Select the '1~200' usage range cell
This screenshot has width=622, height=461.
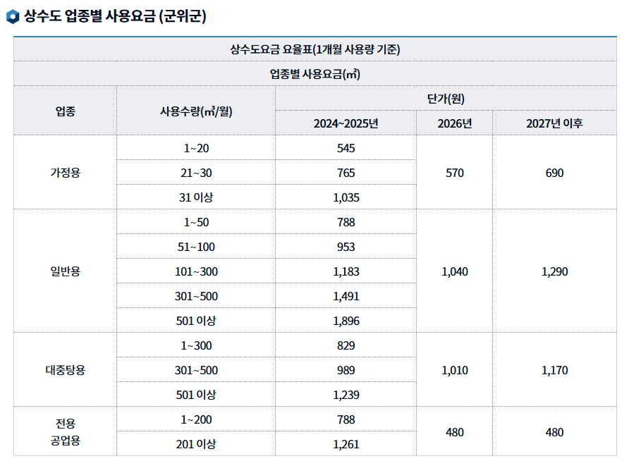tap(196, 419)
